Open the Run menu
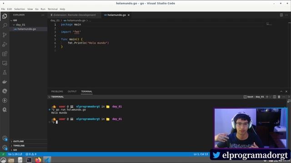 pyautogui.click(x=43, y=9)
